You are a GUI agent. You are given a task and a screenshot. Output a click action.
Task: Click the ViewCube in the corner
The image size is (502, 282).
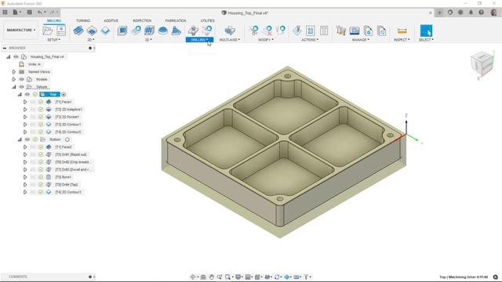pyautogui.click(x=482, y=64)
